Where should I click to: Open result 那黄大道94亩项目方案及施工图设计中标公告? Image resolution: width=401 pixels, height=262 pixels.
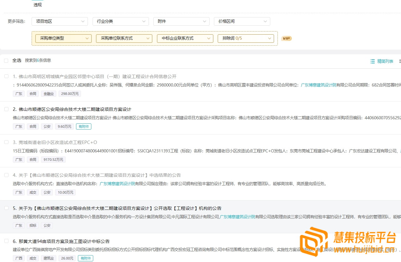point(61,241)
